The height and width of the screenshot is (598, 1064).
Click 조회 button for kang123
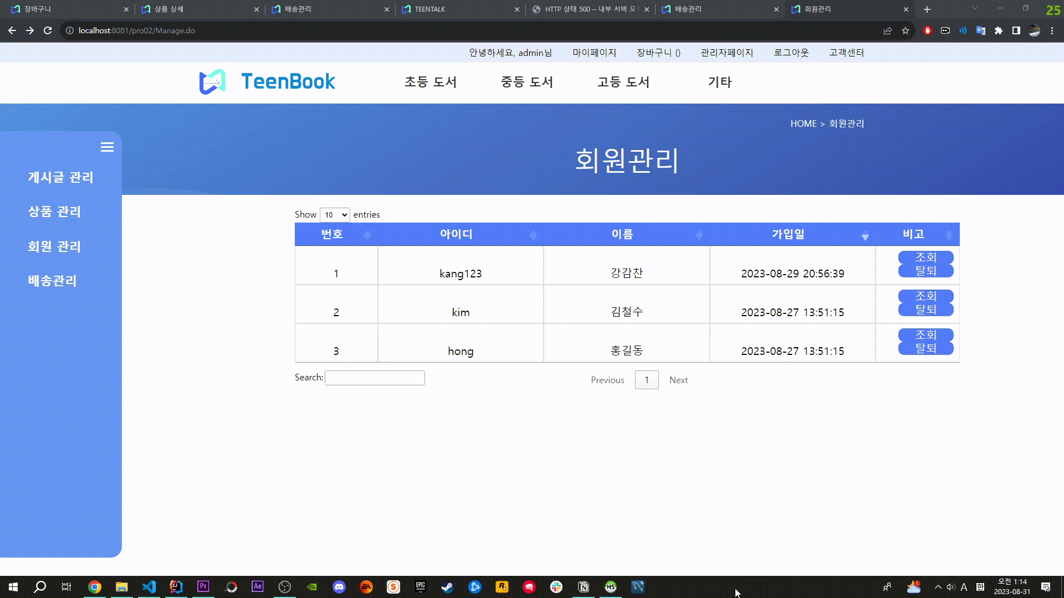925,257
